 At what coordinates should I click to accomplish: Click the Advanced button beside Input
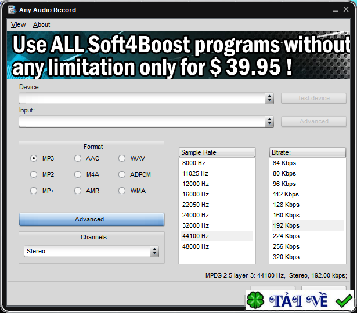[313, 121]
